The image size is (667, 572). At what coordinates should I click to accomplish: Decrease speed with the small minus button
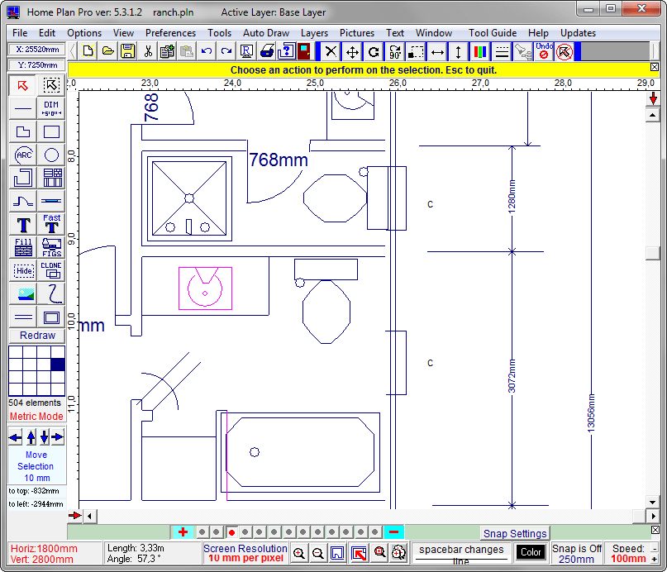(655, 549)
